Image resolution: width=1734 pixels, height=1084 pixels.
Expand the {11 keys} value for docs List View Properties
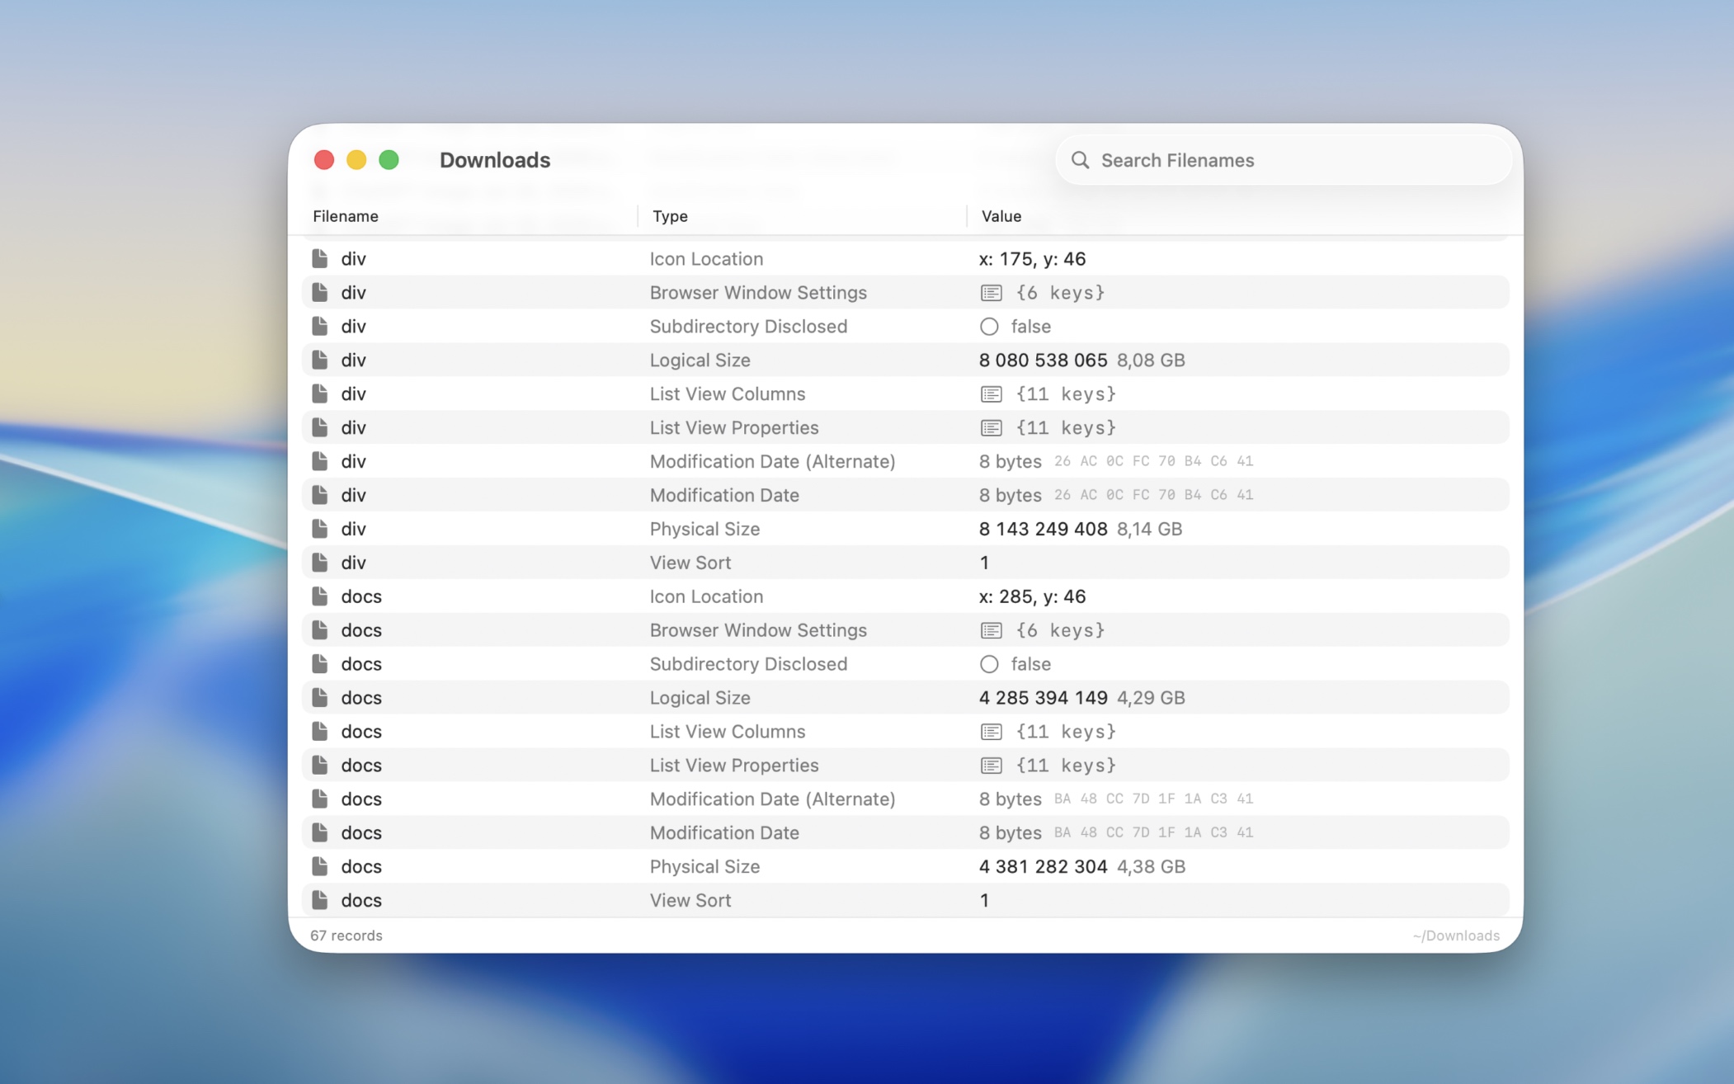point(1067,765)
